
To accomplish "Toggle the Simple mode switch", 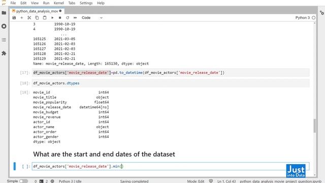I will (23, 181).
